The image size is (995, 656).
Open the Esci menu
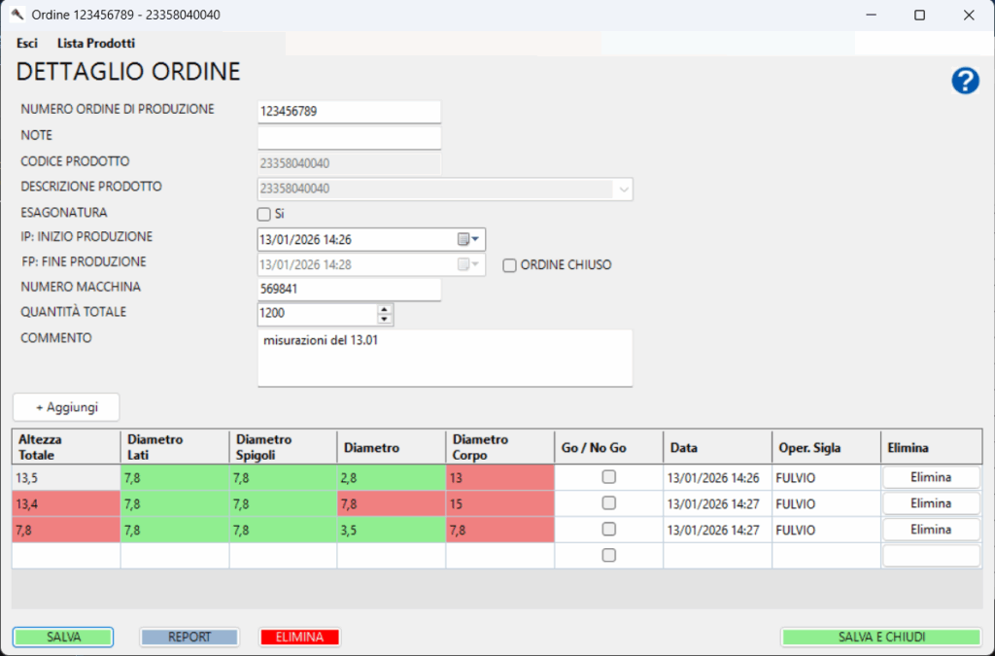27,44
